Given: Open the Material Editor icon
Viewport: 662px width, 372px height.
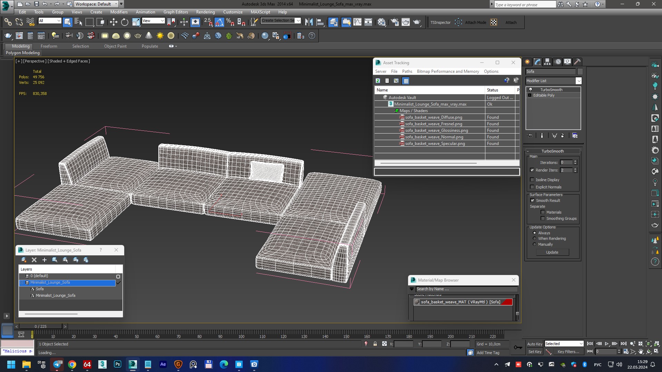Looking at the screenshot, I should coord(382,22).
